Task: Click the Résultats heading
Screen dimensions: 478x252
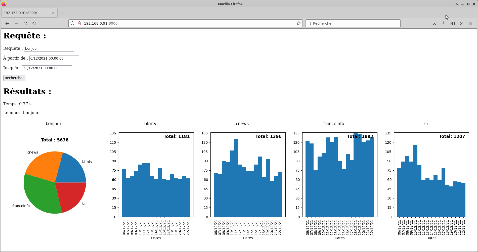Action: click(x=27, y=91)
